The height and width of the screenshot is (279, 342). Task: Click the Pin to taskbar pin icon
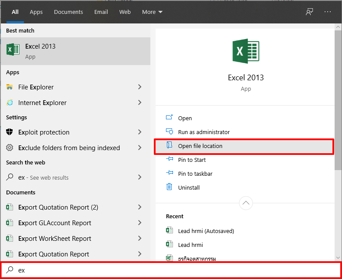(169, 173)
